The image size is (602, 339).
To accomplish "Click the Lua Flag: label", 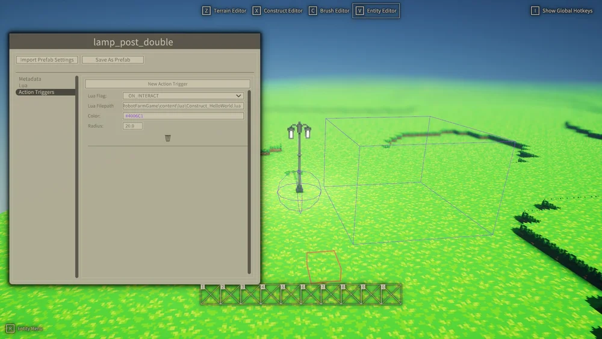I will tap(97, 96).
